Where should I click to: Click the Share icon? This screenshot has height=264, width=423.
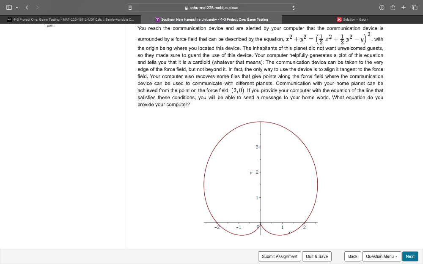click(x=393, y=7)
